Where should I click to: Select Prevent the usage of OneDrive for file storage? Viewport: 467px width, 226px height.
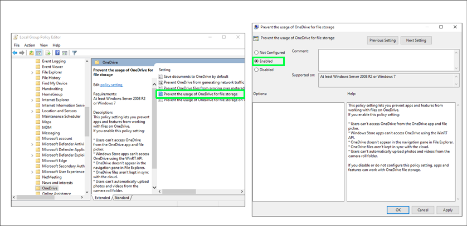pos(200,94)
